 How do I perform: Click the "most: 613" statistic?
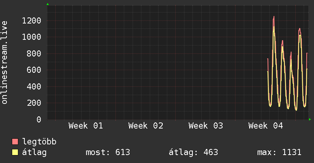click(x=109, y=152)
